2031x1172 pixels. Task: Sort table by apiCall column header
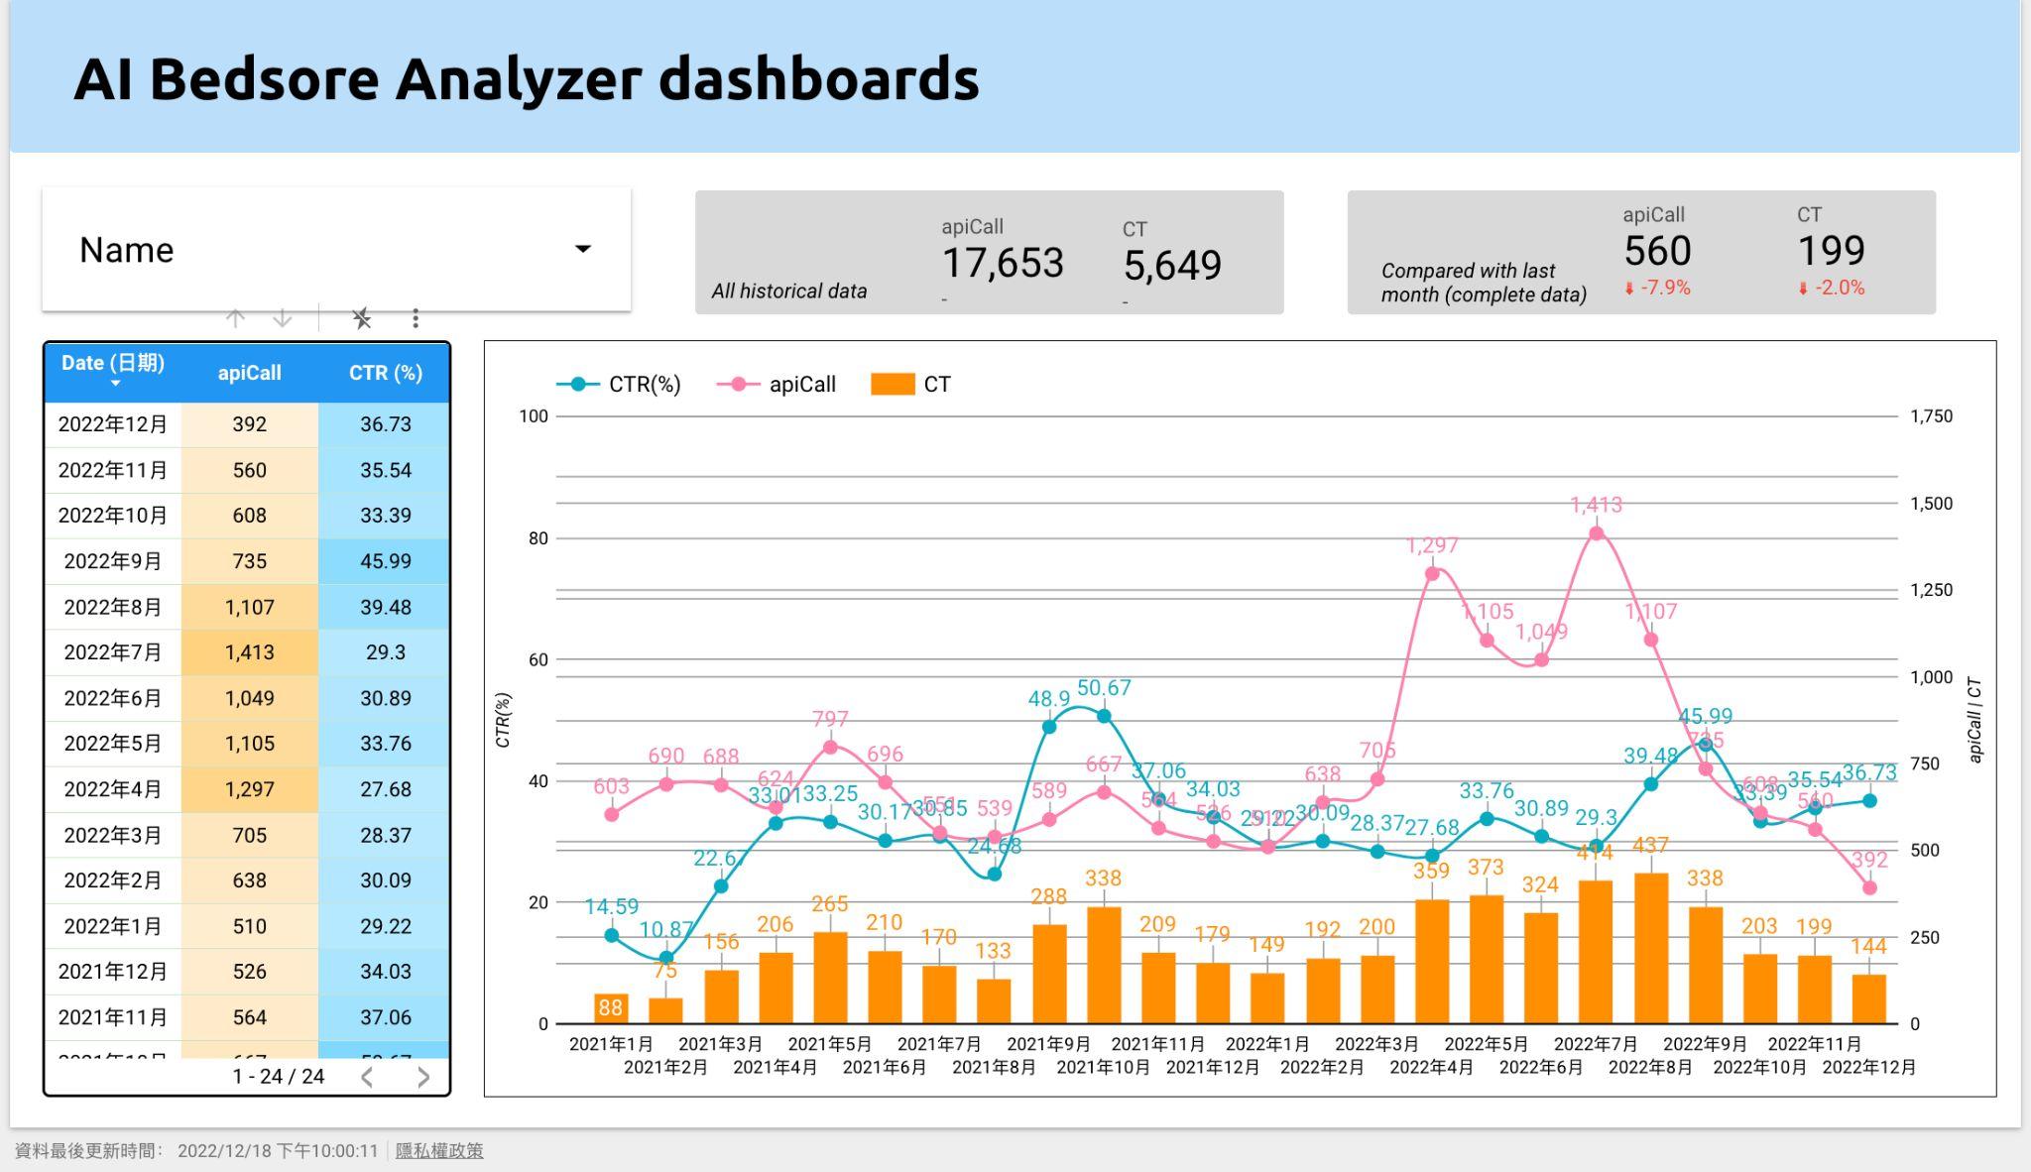coord(249,373)
